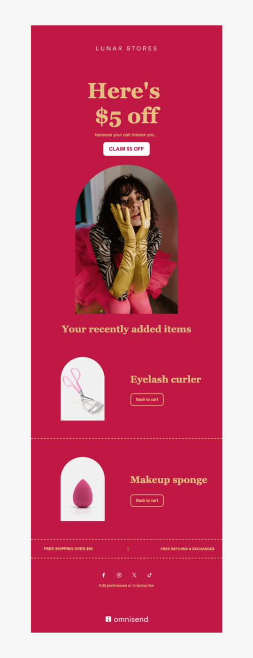Image resolution: width=253 pixels, height=658 pixels.
Task: Click the Unsubscribe link
Action: 143,586
